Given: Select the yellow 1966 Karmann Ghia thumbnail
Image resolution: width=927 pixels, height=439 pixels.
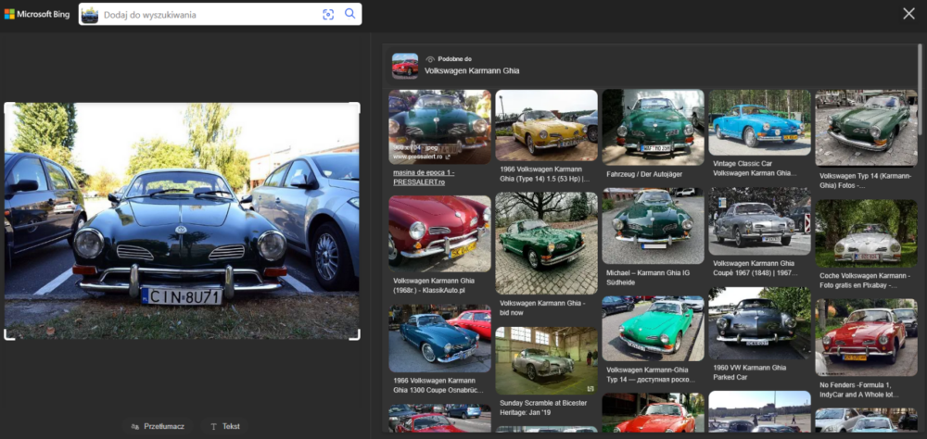Looking at the screenshot, I should (546, 125).
